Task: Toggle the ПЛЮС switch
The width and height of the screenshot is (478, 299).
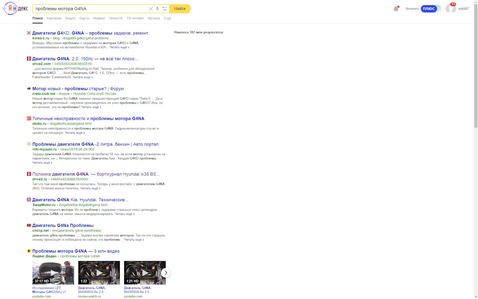Action: click(x=431, y=8)
